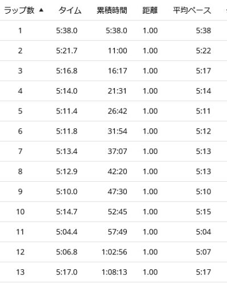Click the 距離 column header

150,10
